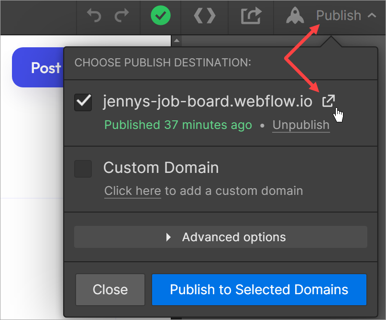Open the code export brackets icon
Screen dimensions: 386x320
[x=205, y=15]
